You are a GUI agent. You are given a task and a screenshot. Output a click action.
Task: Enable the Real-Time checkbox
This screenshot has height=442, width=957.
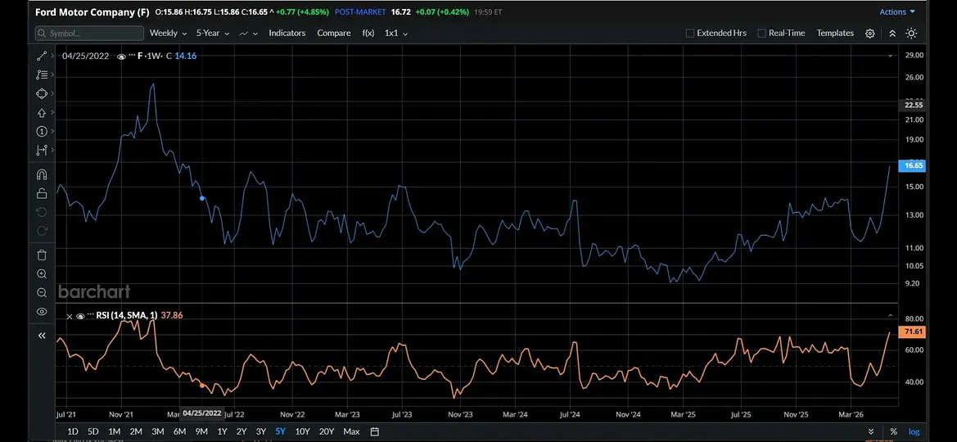tap(761, 33)
